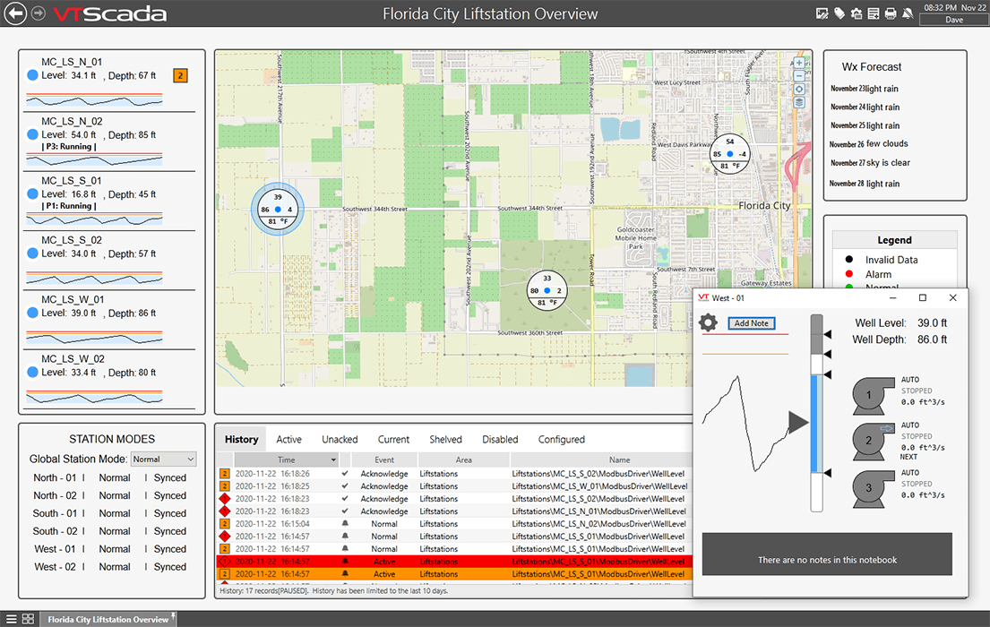Open the Idea Studio page editor icon
Screen dimensions: 990x627
tap(822, 13)
